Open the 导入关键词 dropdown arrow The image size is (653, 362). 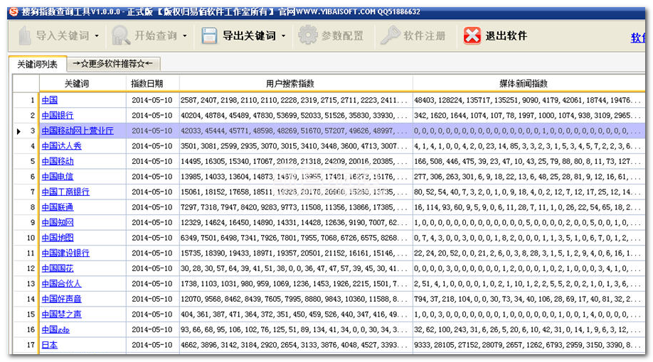[97, 36]
